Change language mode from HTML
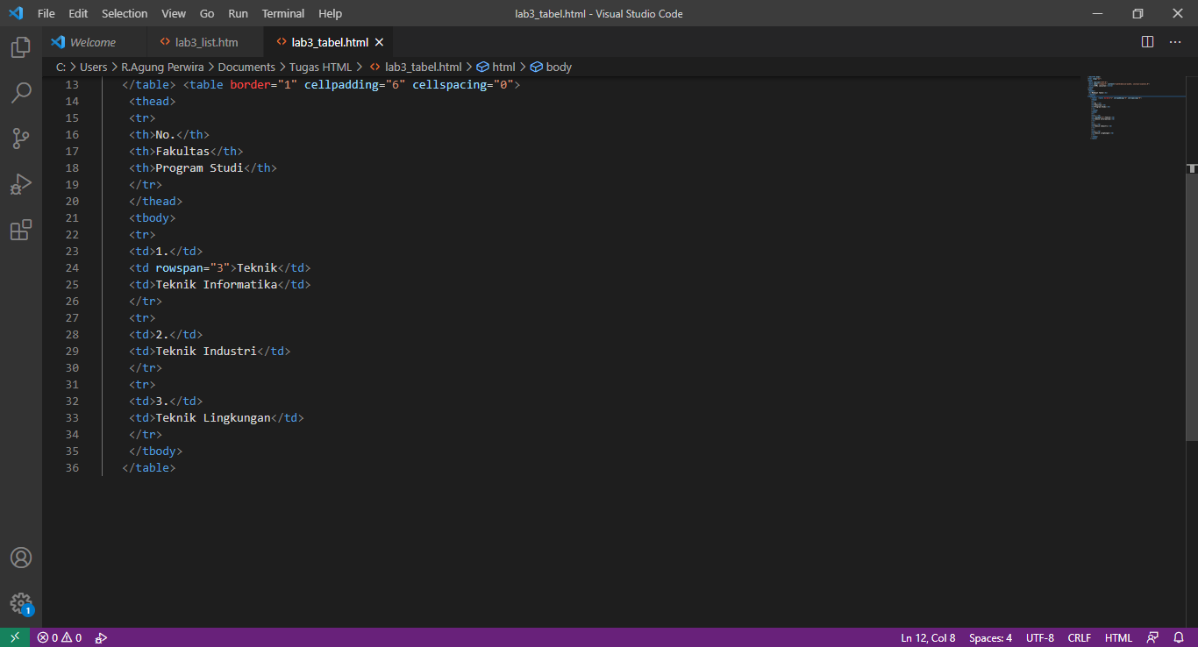 point(1118,637)
